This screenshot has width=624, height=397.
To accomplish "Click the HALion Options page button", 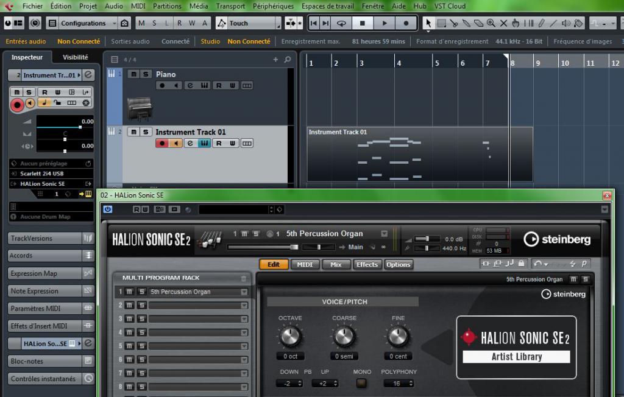I will [399, 264].
